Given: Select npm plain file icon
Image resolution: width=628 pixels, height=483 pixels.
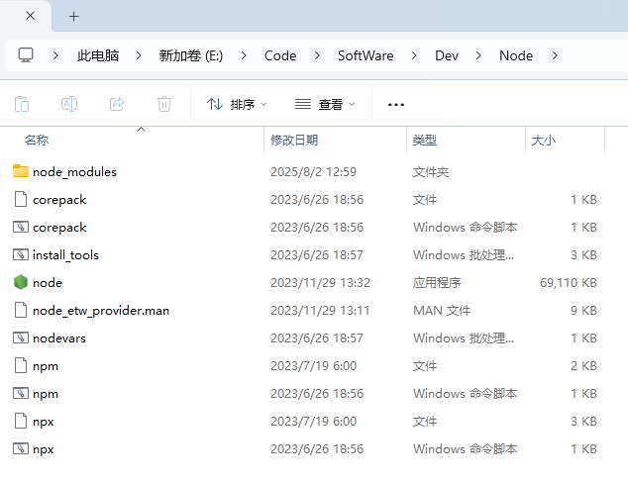Looking at the screenshot, I should [x=21, y=365].
